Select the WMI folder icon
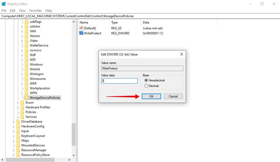Viewport: 280px width, 162px height. point(26,83)
